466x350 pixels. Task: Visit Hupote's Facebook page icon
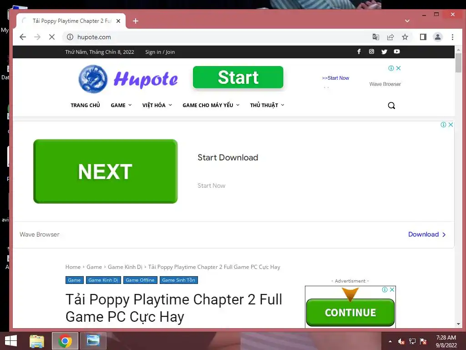[359, 51]
